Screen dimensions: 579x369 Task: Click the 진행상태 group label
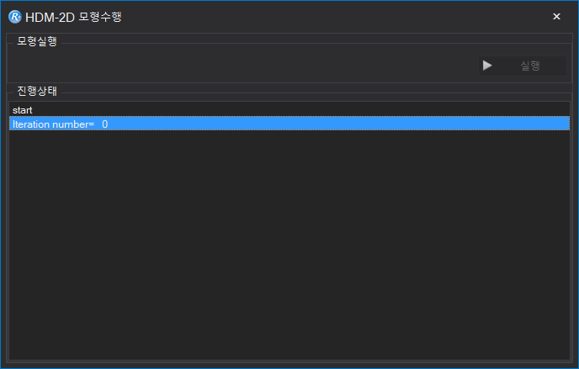pyautogui.click(x=37, y=91)
